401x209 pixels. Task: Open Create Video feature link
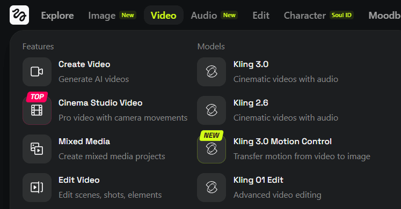(x=84, y=64)
